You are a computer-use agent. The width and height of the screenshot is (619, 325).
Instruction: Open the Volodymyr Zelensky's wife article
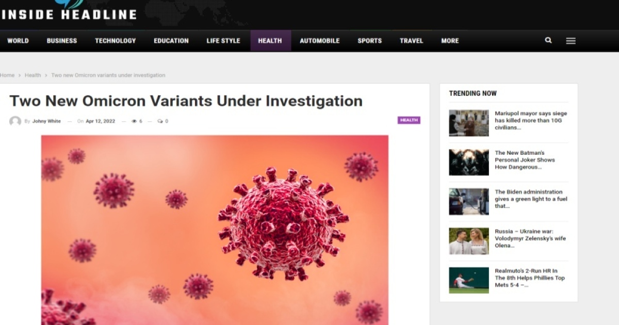pos(530,238)
